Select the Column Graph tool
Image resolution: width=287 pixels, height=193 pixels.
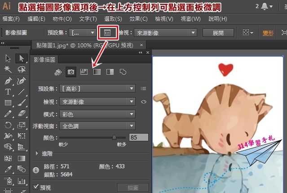[x=22, y=181]
